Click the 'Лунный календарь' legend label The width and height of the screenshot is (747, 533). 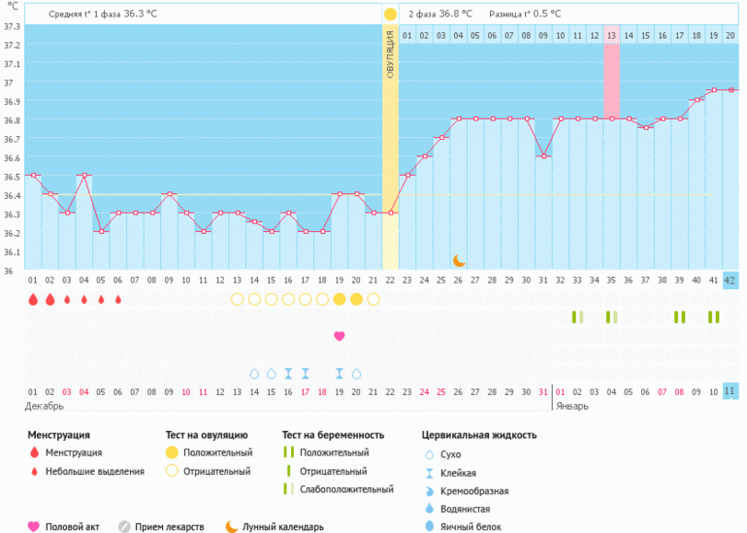tap(283, 526)
